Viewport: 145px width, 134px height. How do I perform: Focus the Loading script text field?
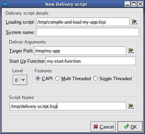pos(83,22)
